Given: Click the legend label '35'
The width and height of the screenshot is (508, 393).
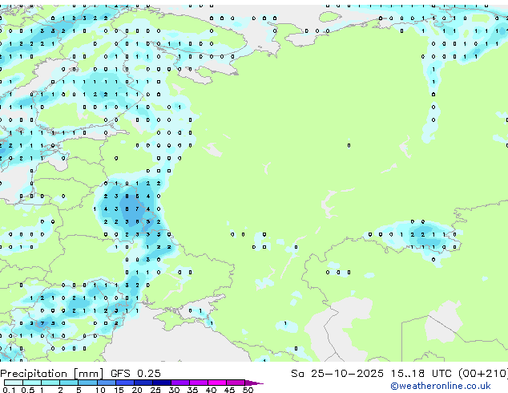Looking at the screenshot, I should 192,390.
